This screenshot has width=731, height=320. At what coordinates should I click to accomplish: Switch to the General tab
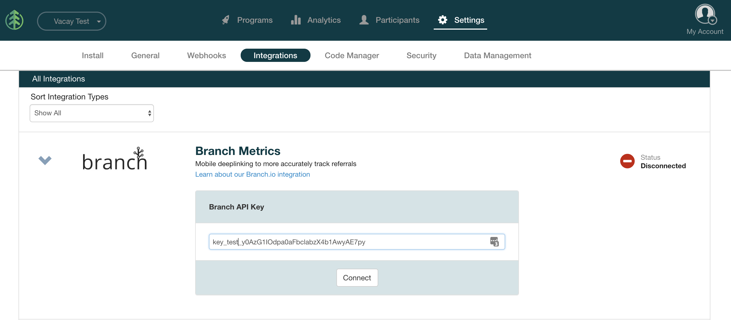[x=145, y=55]
